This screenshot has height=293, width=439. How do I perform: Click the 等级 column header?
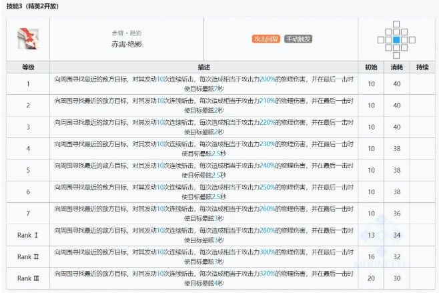pos(28,67)
